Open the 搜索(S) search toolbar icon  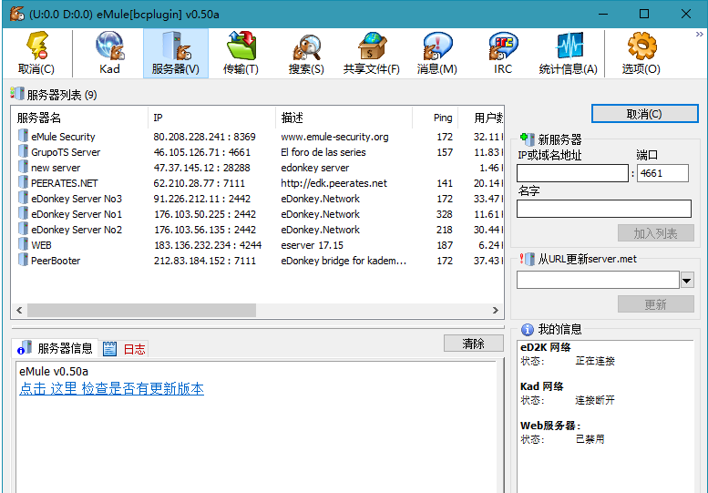306,46
